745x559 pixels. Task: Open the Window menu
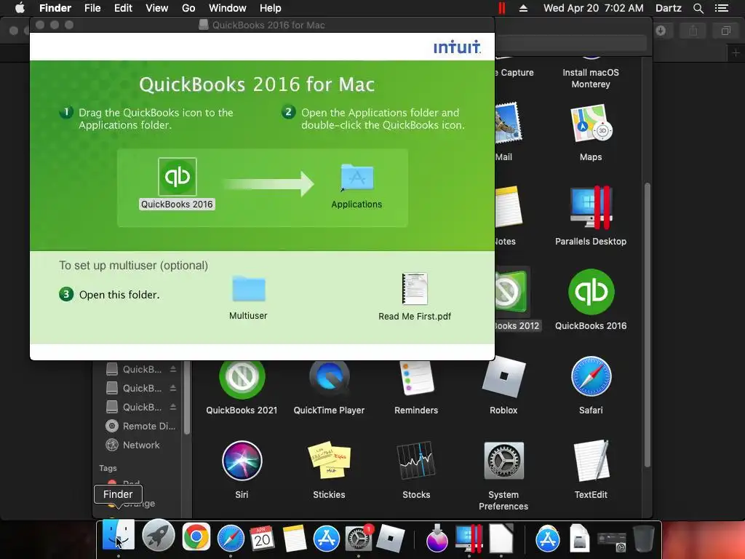228,8
